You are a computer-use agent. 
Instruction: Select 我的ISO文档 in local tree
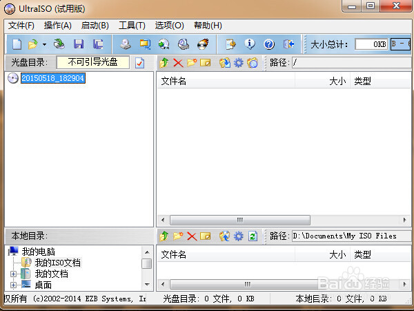pos(57,263)
